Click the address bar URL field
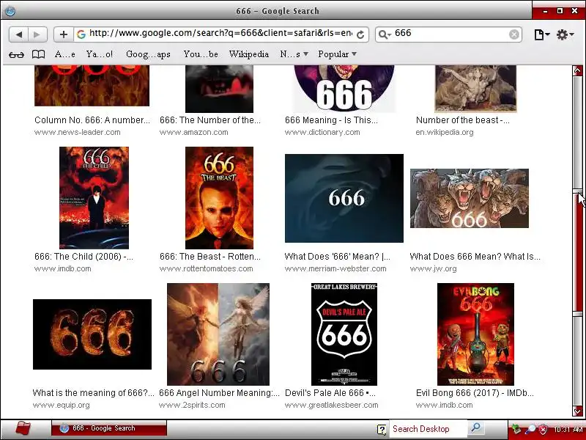Image resolution: width=586 pixels, height=440 pixels. click(220, 33)
